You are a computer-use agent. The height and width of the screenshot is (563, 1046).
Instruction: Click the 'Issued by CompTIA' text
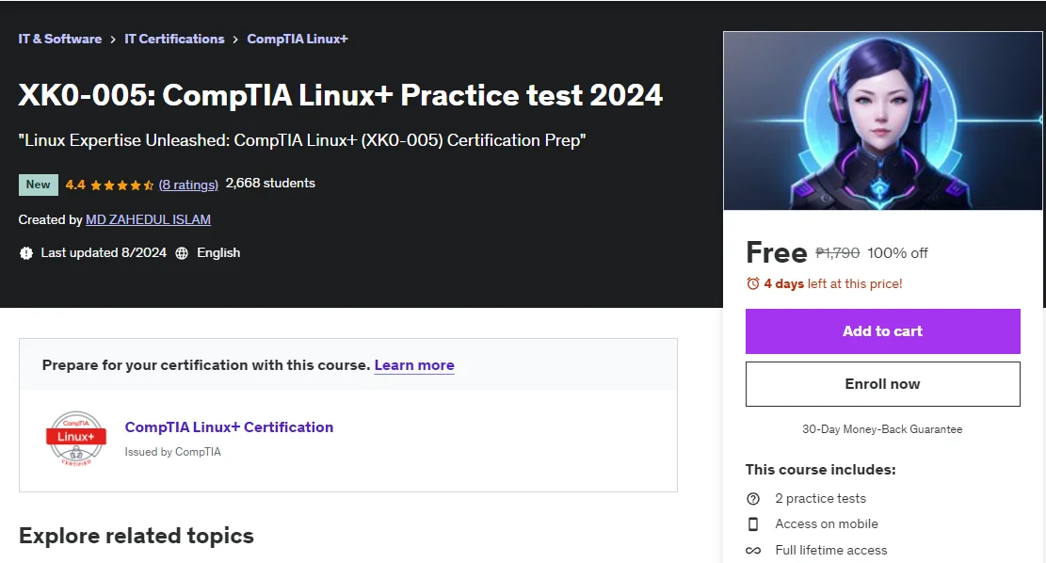tap(173, 452)
